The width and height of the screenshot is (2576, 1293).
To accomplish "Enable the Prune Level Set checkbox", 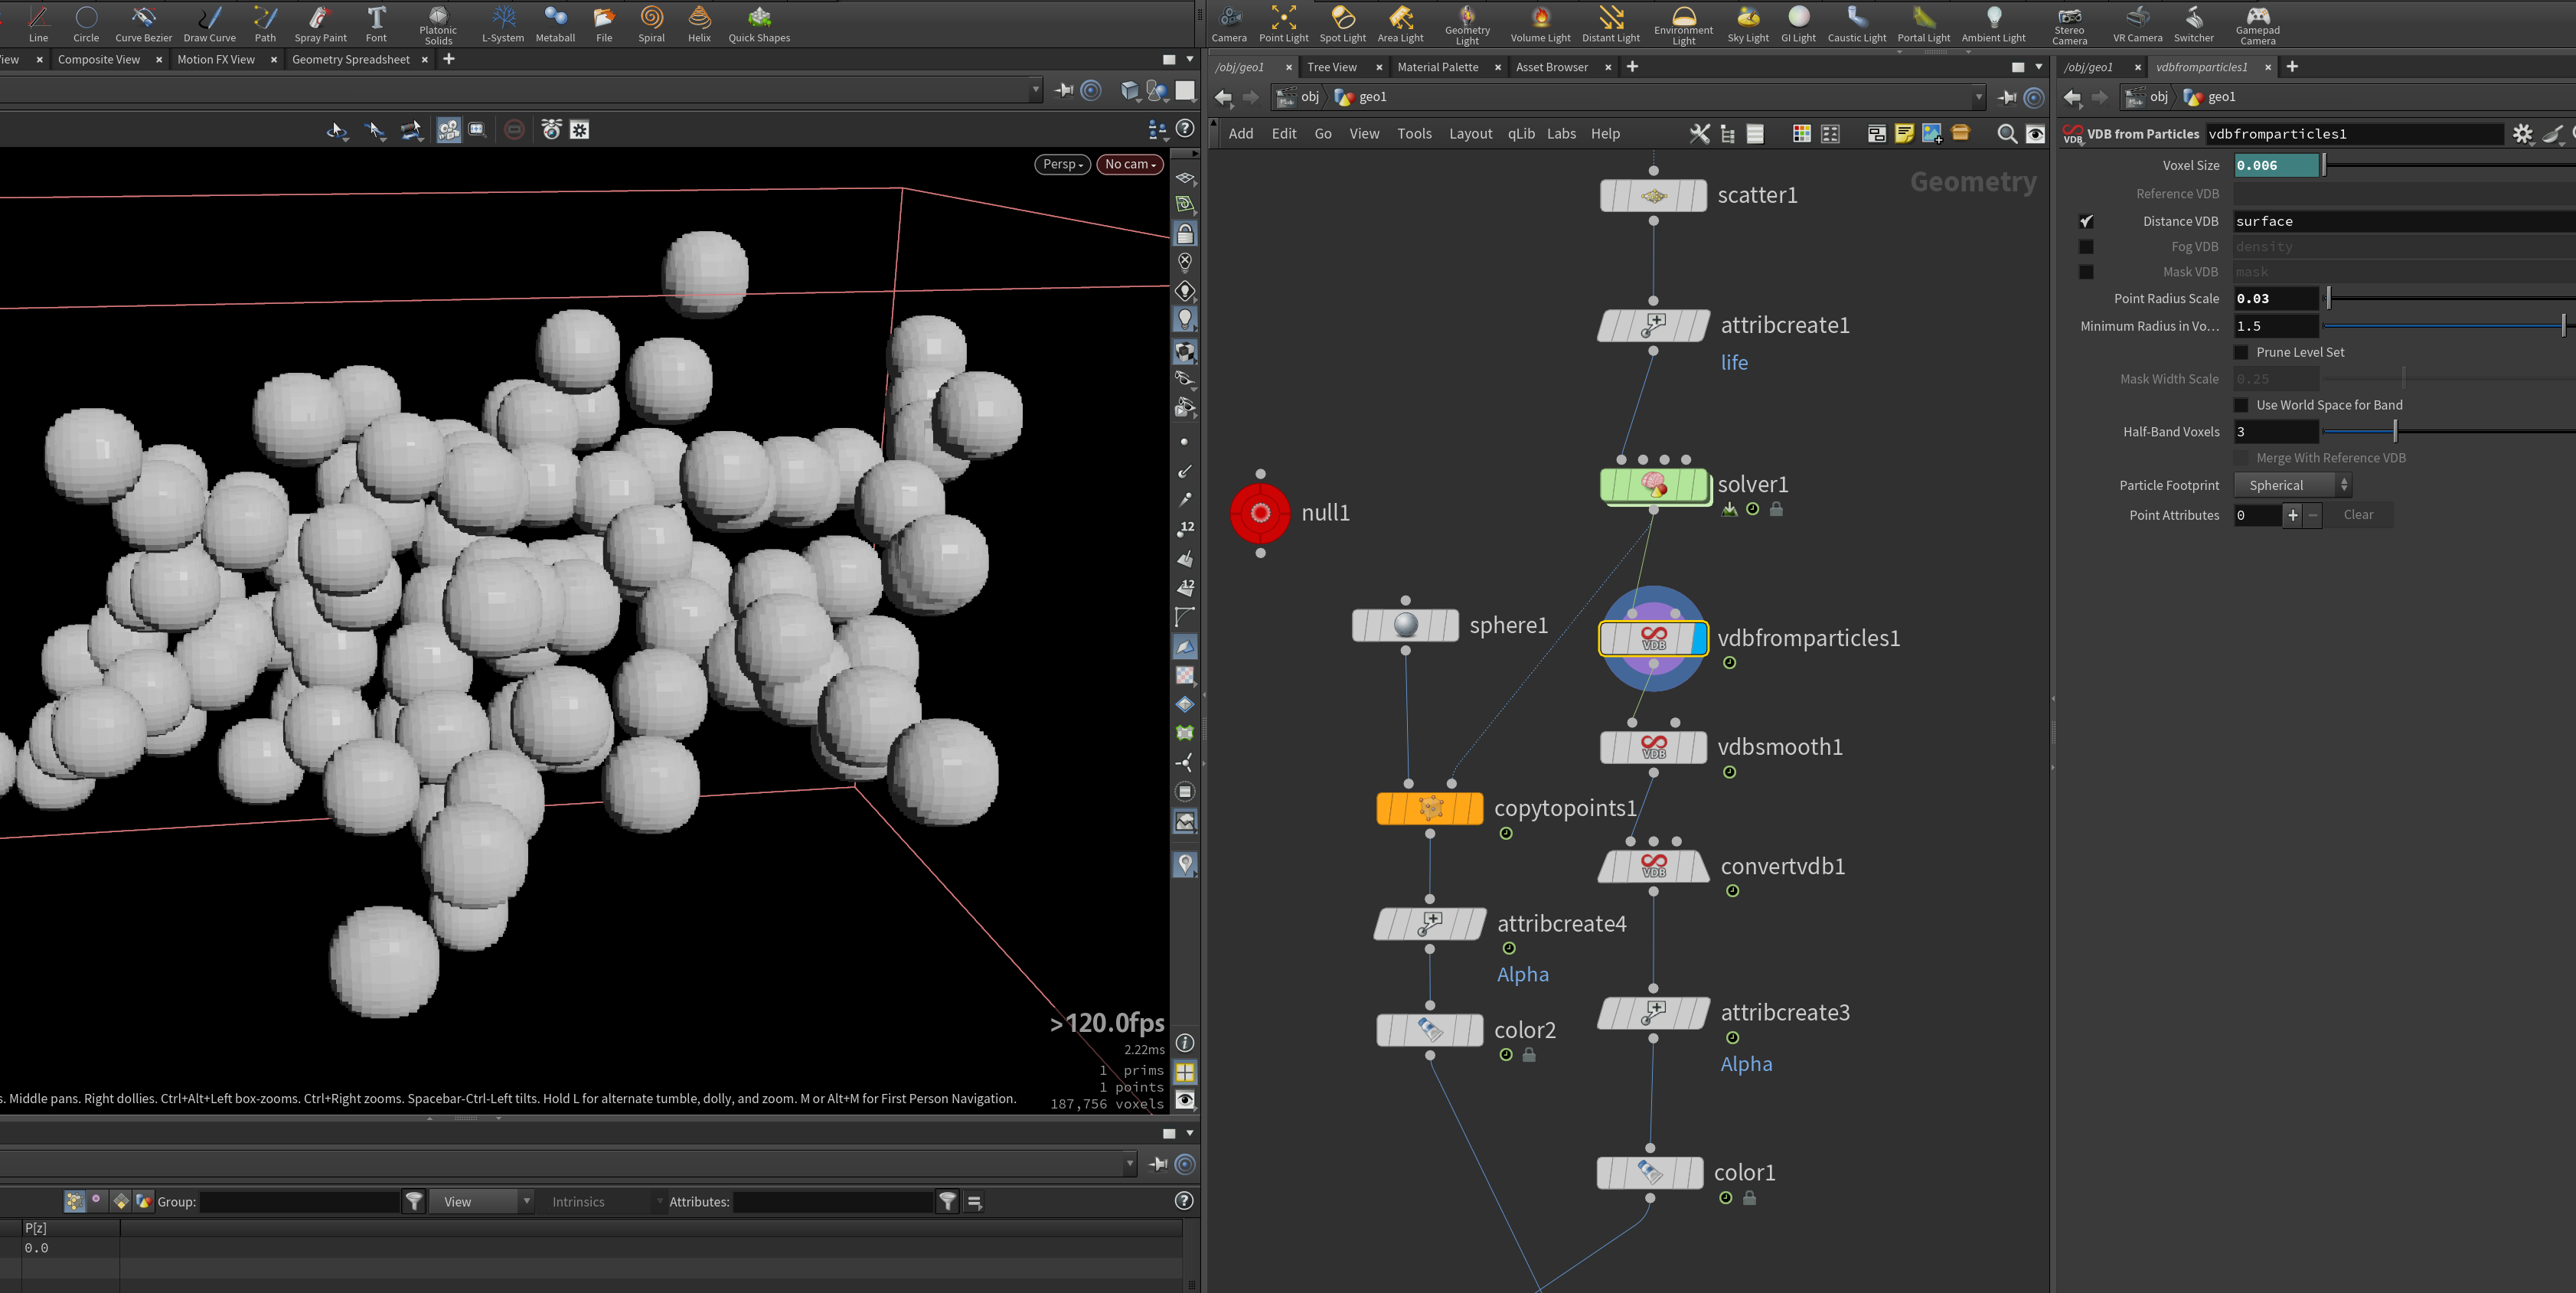I will (x=2241, y=352).
